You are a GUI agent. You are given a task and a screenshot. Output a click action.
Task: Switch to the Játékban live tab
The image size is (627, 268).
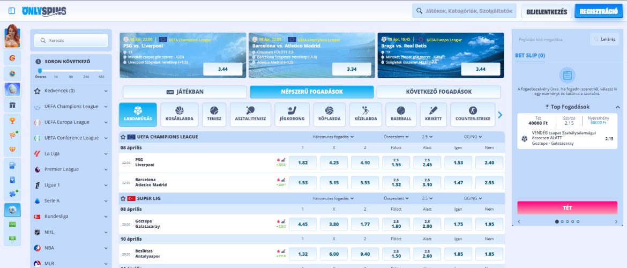tap(185, 92)
